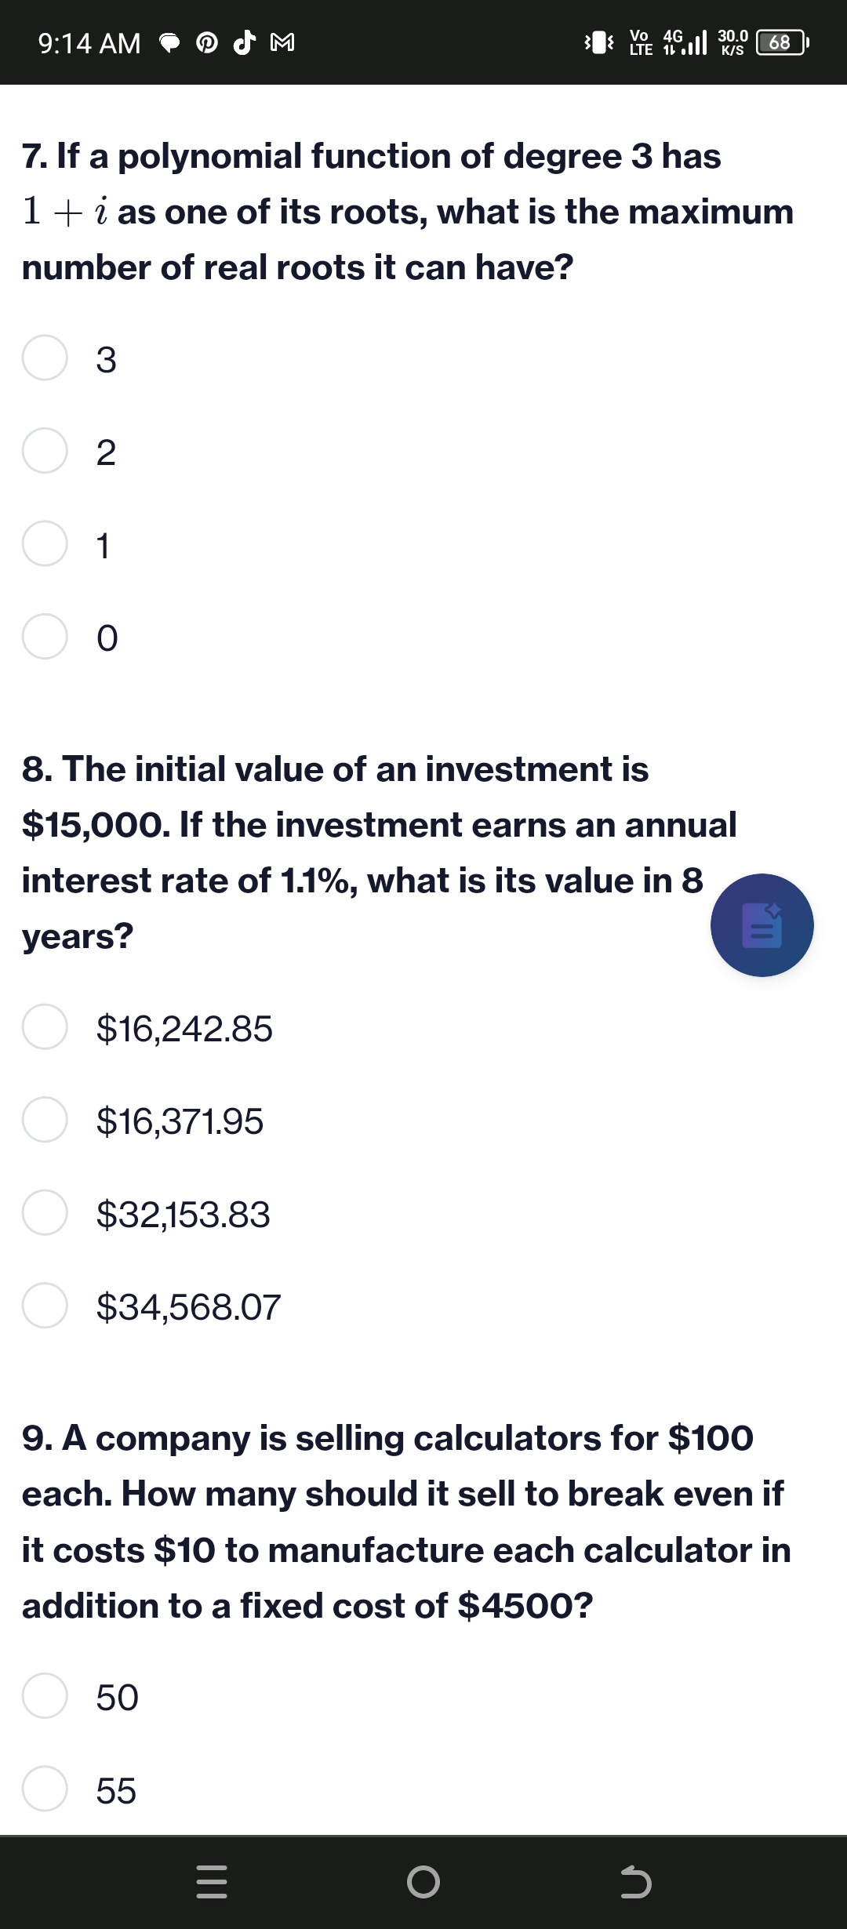
Task: Open the Android recent apps menu icon
Action: [x=211, y=1881]
